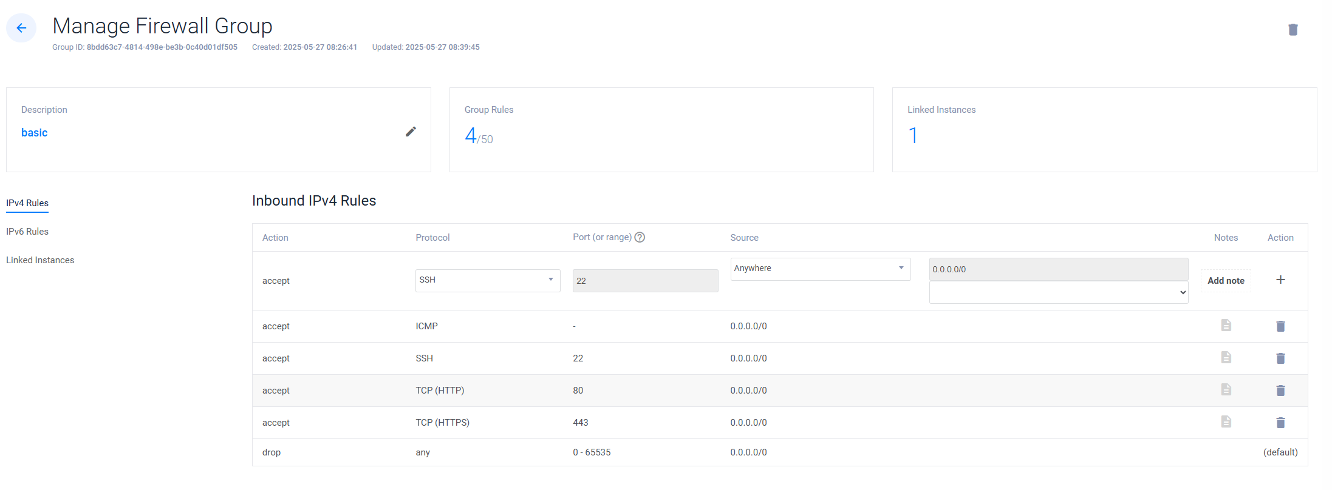
Task: Click port value 443
Action: (581, 423)
